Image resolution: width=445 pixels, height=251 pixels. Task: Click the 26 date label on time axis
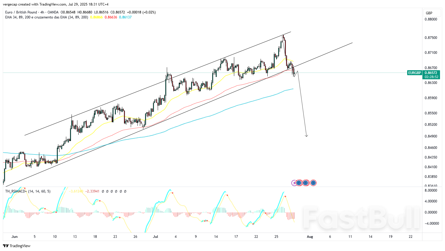[x=135, y=237]
